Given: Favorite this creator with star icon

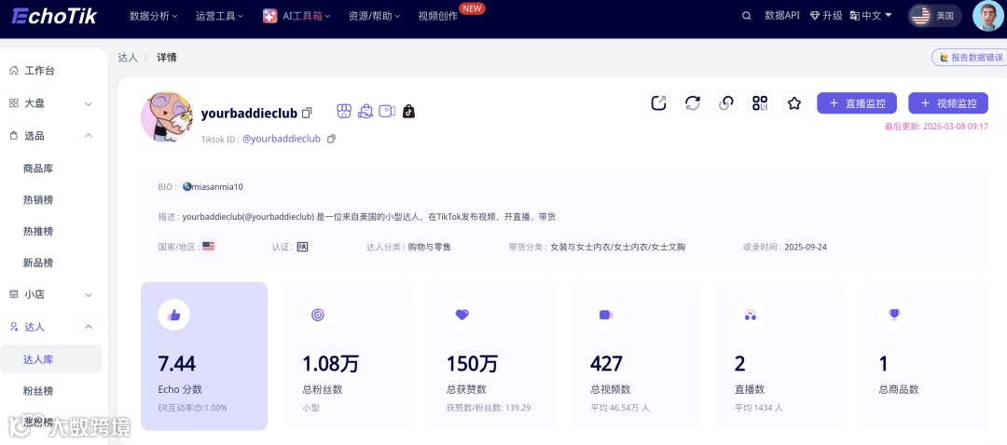Looking at the screenshot, I should (x=794, y=103).
